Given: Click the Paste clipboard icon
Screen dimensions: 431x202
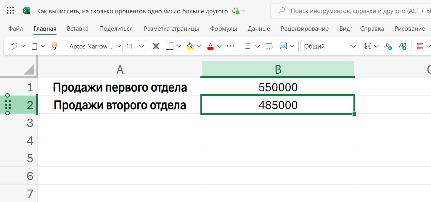Looking at the screenshot, I should [x=34, y=46].
